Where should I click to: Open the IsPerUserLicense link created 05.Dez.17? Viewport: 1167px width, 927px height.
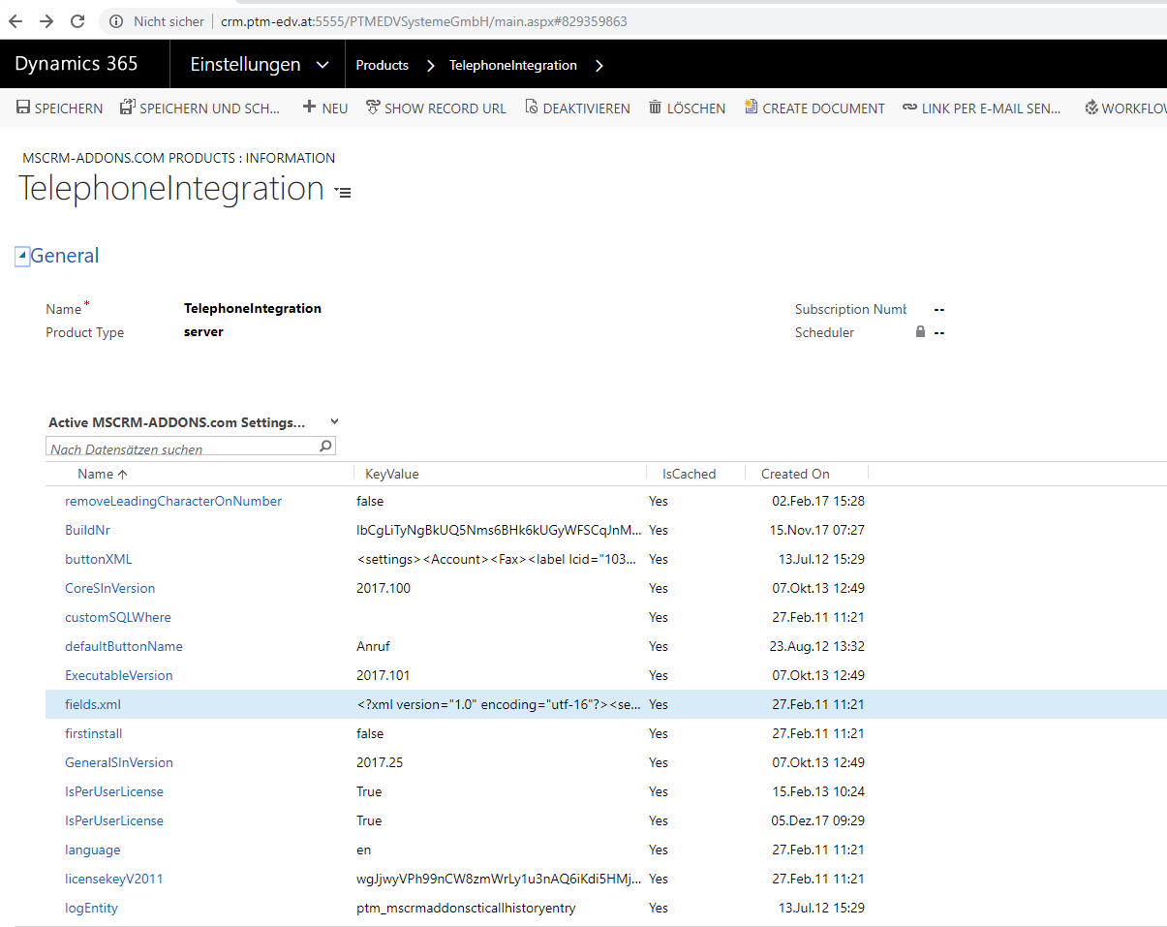pyautogui.click(x=114, y=821)
